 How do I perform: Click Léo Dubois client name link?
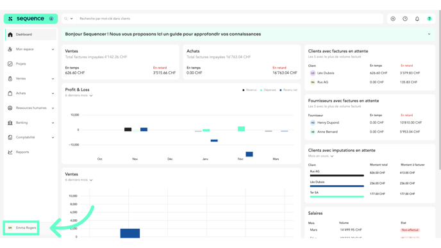point(326,73)
